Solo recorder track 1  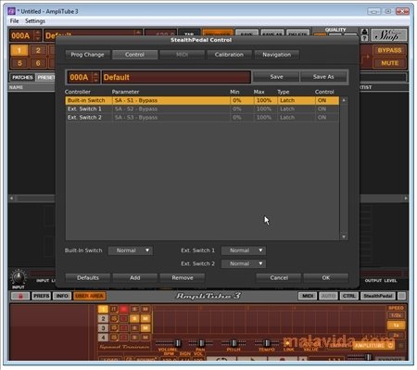(134, 309)
